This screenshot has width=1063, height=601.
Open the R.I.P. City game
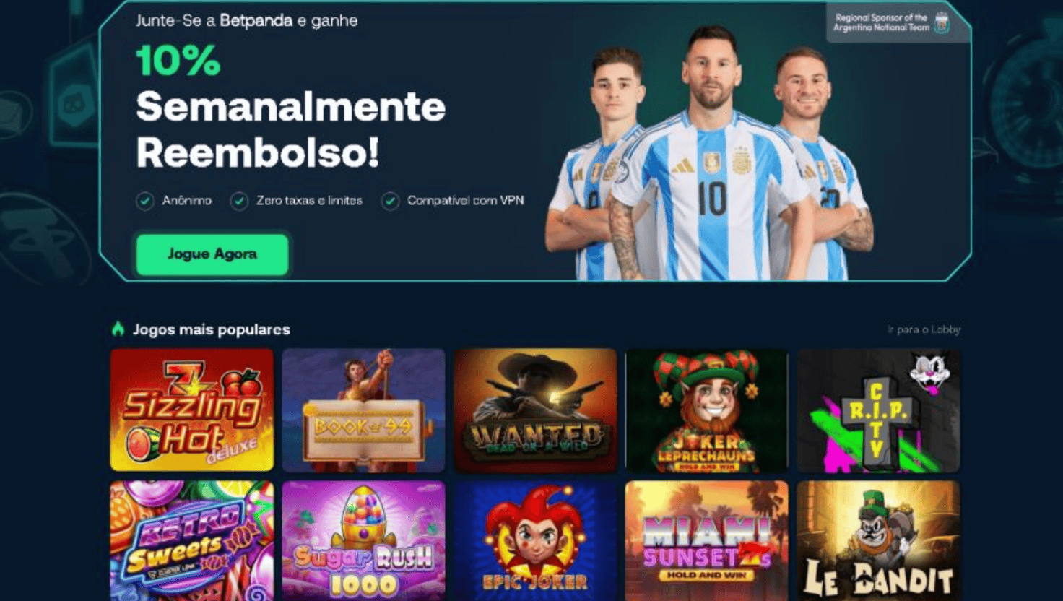[878, 410]
